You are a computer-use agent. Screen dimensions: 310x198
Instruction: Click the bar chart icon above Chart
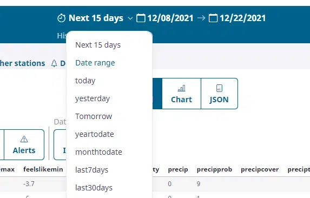coord(181,88)
